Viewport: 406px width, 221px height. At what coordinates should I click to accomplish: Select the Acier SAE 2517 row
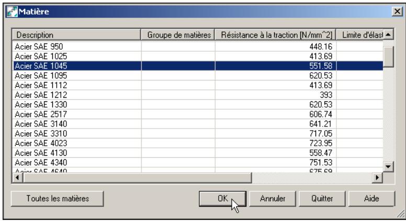tap(198, 114)
